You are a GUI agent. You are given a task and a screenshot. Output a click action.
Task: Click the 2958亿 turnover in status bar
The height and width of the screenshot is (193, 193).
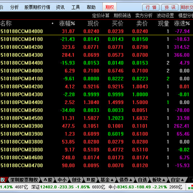tap(175, 187)
